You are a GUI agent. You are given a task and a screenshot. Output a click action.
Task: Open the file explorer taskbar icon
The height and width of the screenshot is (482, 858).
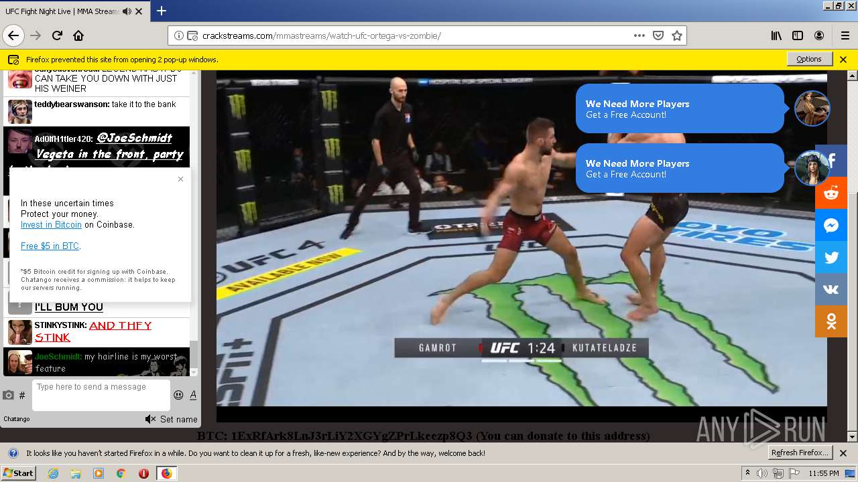76,473
